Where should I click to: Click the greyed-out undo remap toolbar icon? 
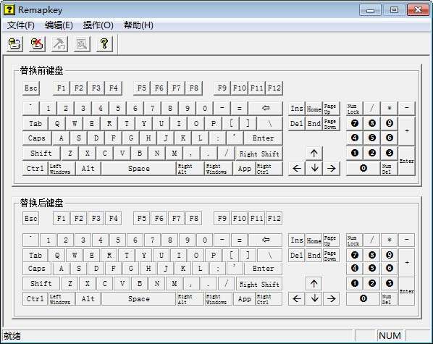59,43
